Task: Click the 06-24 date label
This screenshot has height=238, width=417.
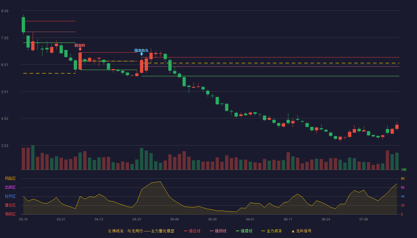Action: [326, 219]
